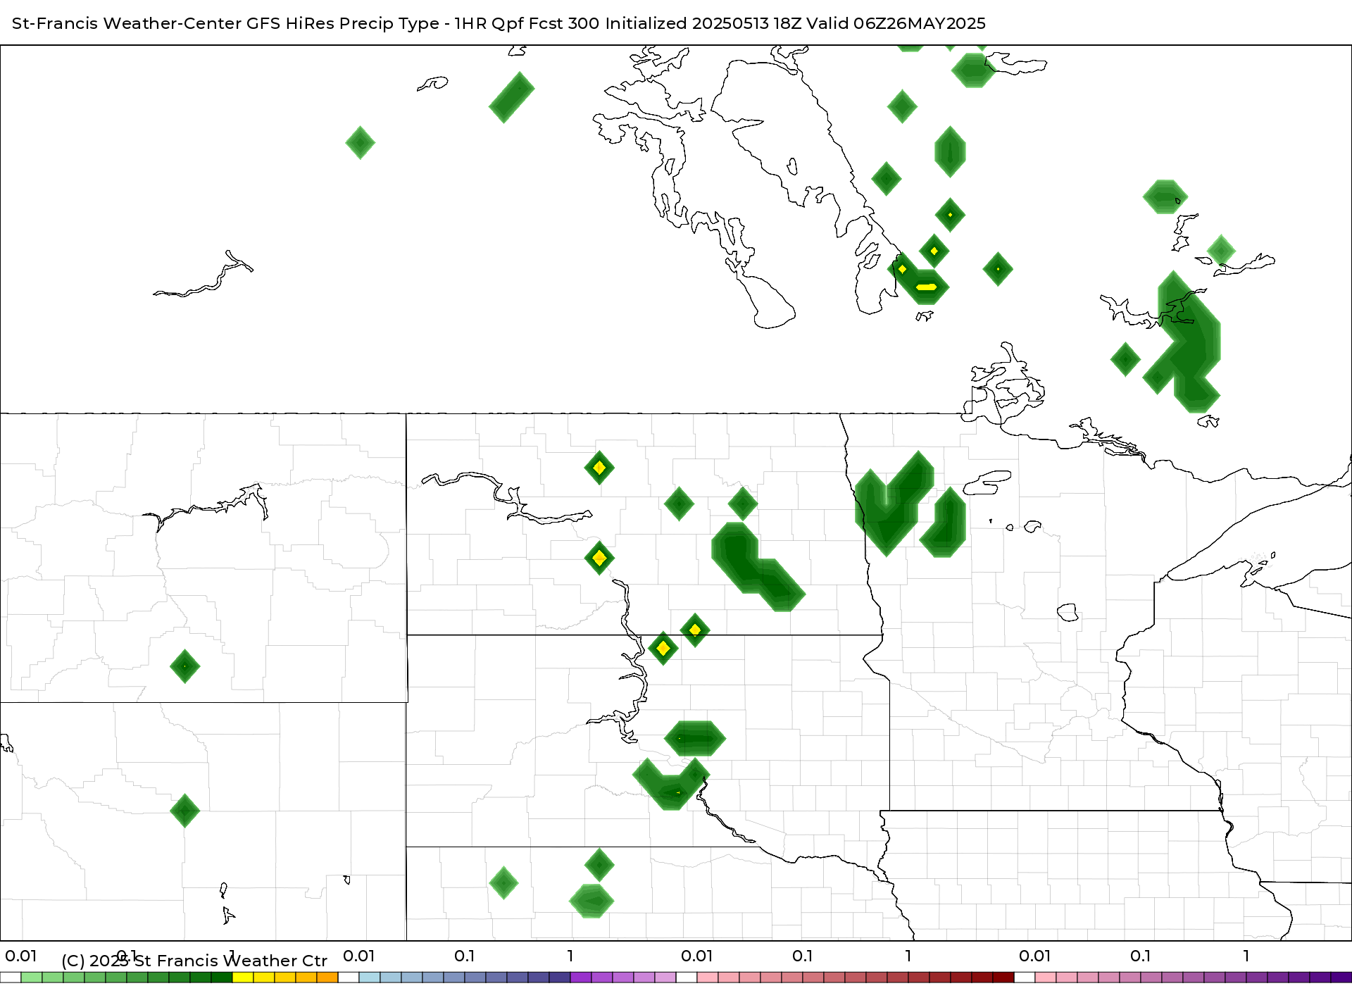Click the white swatch starting the last purple scale

point(1025,978)
